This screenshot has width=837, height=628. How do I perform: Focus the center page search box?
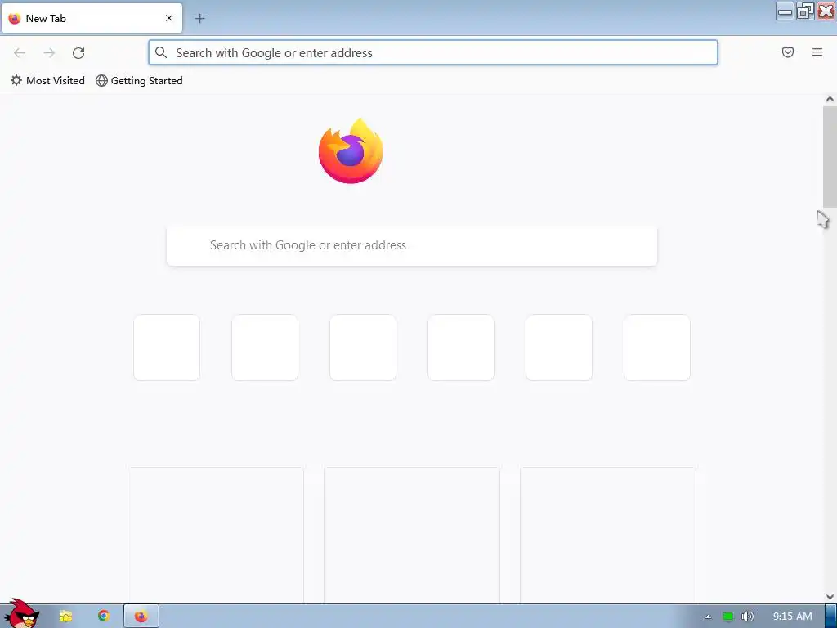point(412,245)
